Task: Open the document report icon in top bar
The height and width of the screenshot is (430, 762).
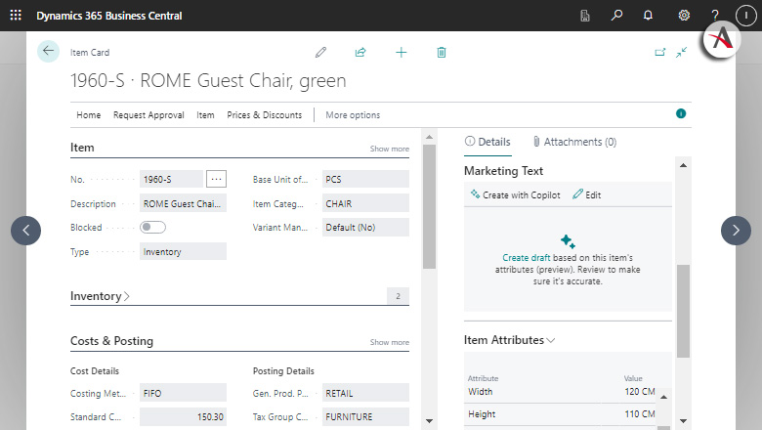Action: [x=585, y=16]
